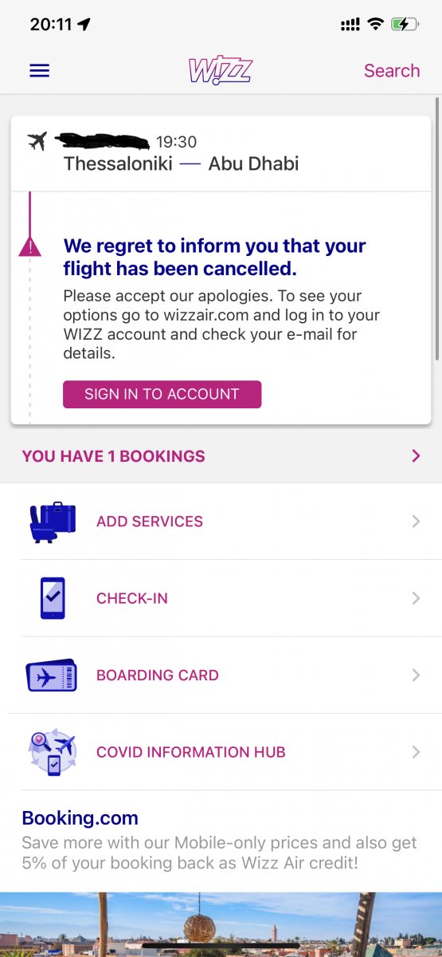Select the Boarding Card menu entry
The width and height of the screenshot is (442, 957).
tap(221, 675)
